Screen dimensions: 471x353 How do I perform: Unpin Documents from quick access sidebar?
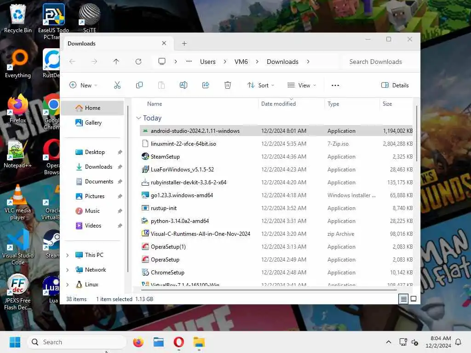pyautogui.click(x=120, y=182)
